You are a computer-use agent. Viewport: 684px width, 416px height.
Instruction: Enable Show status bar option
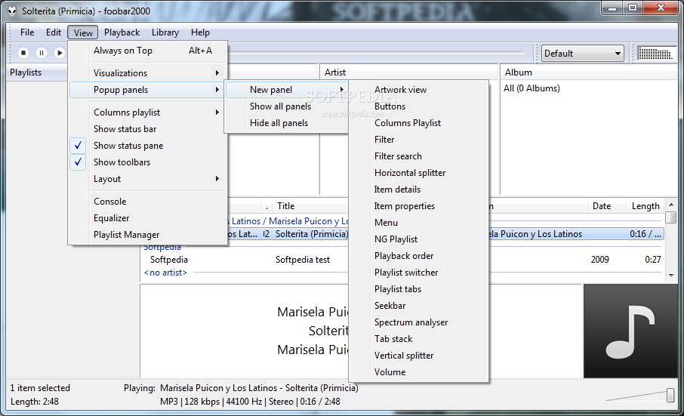[148, 129]
